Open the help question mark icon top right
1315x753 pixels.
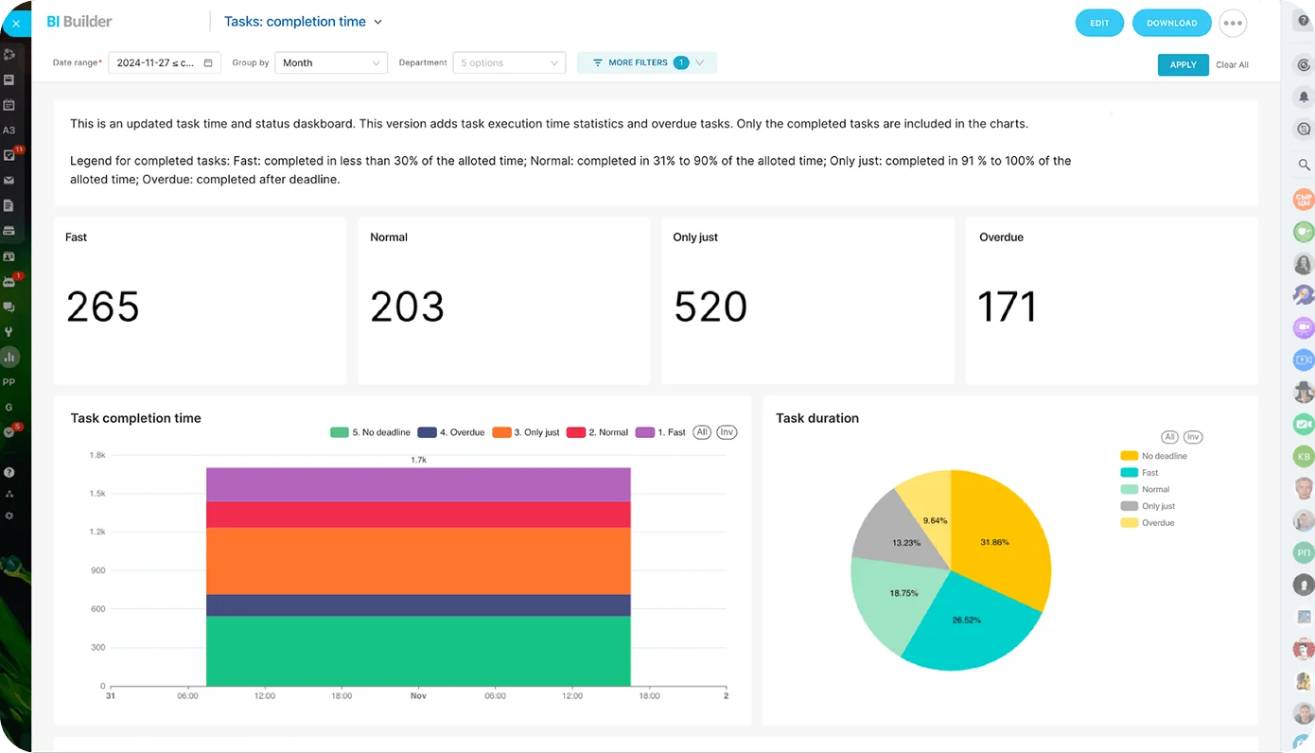(x=1304, y=21)
